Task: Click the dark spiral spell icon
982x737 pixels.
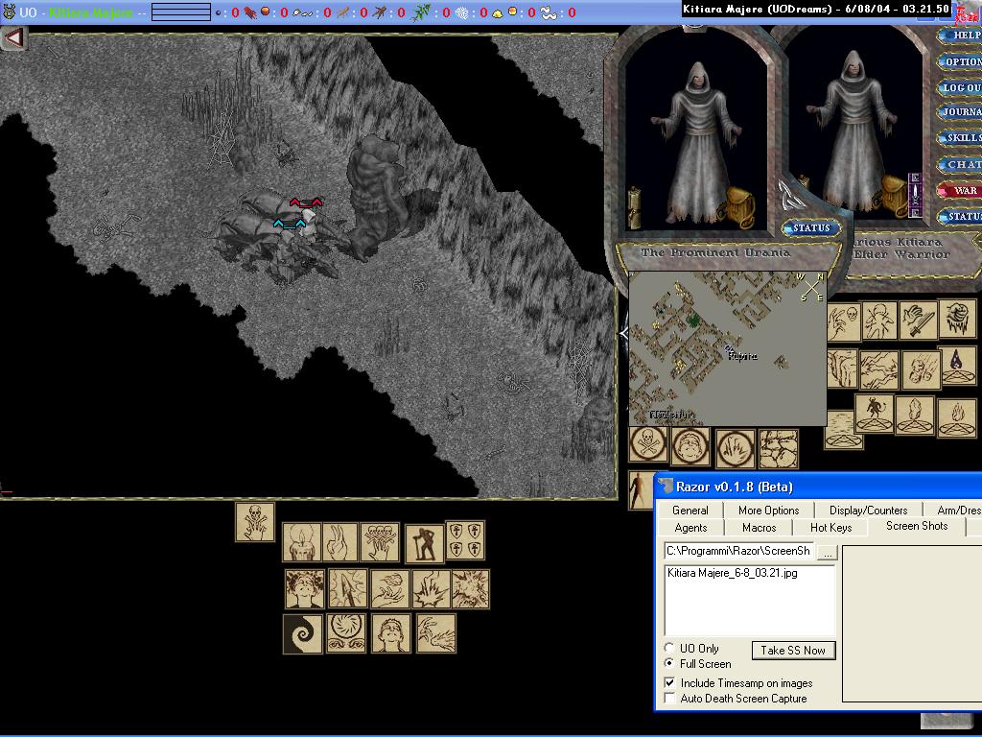Action: click(x=302, y=634)
